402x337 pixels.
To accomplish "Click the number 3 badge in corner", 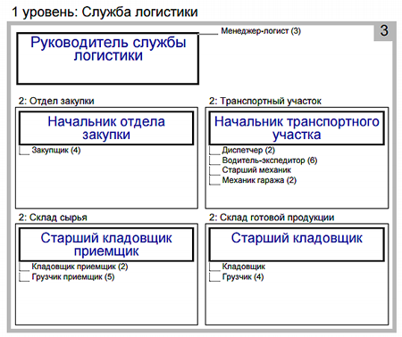I will coord(384,30).
